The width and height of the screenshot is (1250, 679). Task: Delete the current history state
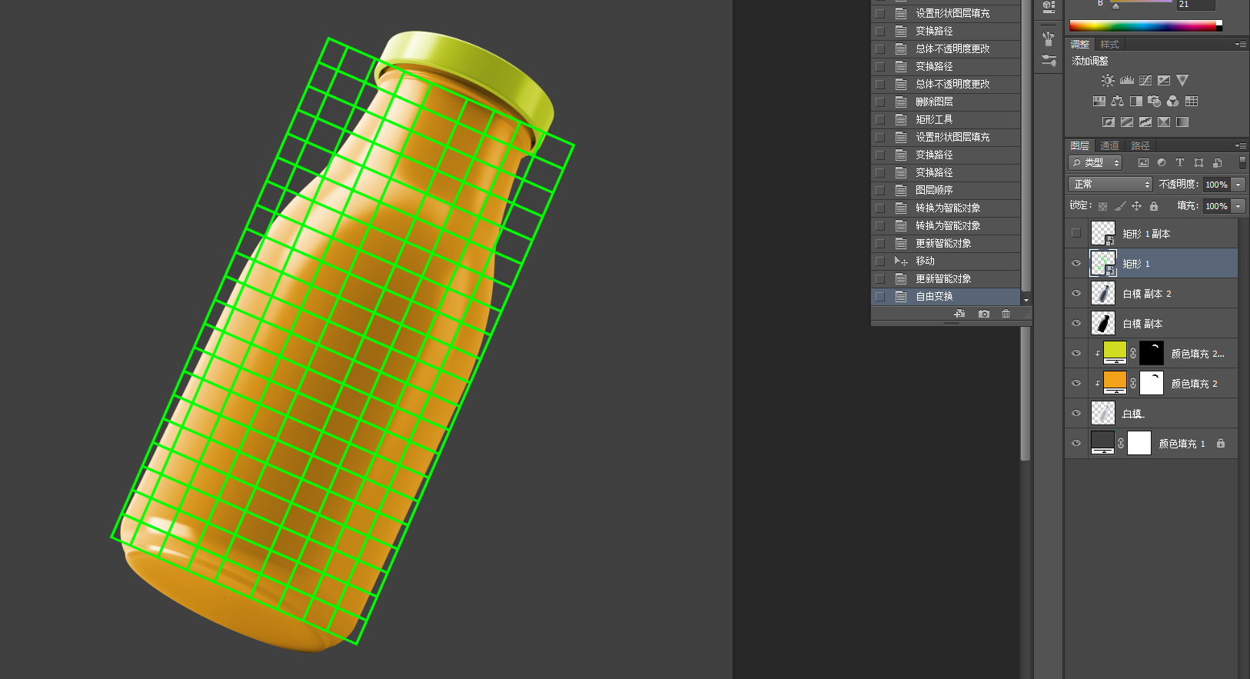click(x=1006, y=314)
